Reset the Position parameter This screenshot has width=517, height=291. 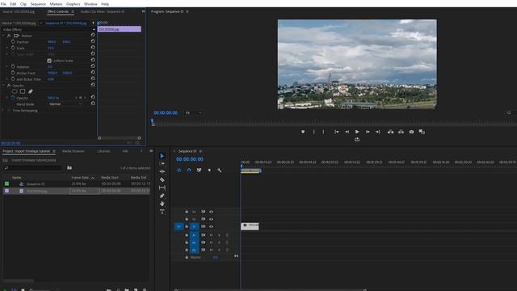pyautogui.click(x=93, y=41)
